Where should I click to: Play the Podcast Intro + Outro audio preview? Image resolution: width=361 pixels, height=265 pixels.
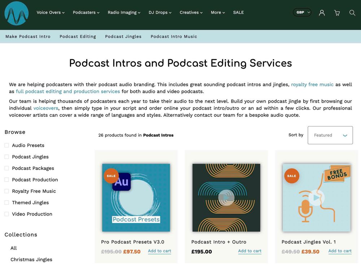pos(226,198)
